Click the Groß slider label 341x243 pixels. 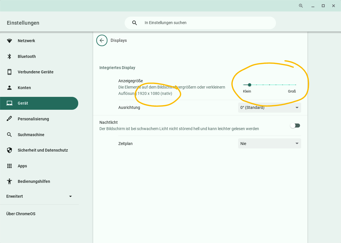coord(292,91)
